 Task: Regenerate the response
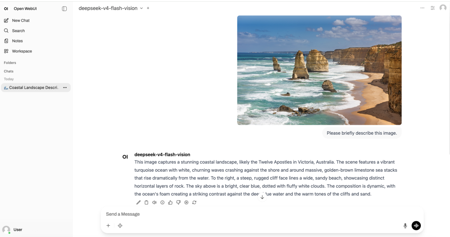click(194, 202)
